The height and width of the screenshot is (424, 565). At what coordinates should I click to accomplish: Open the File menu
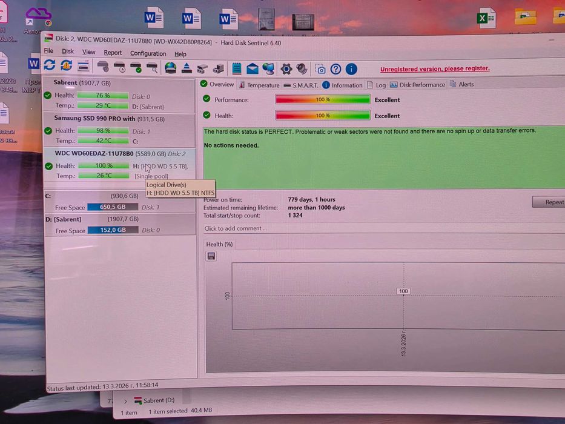(x=48, y=51)
